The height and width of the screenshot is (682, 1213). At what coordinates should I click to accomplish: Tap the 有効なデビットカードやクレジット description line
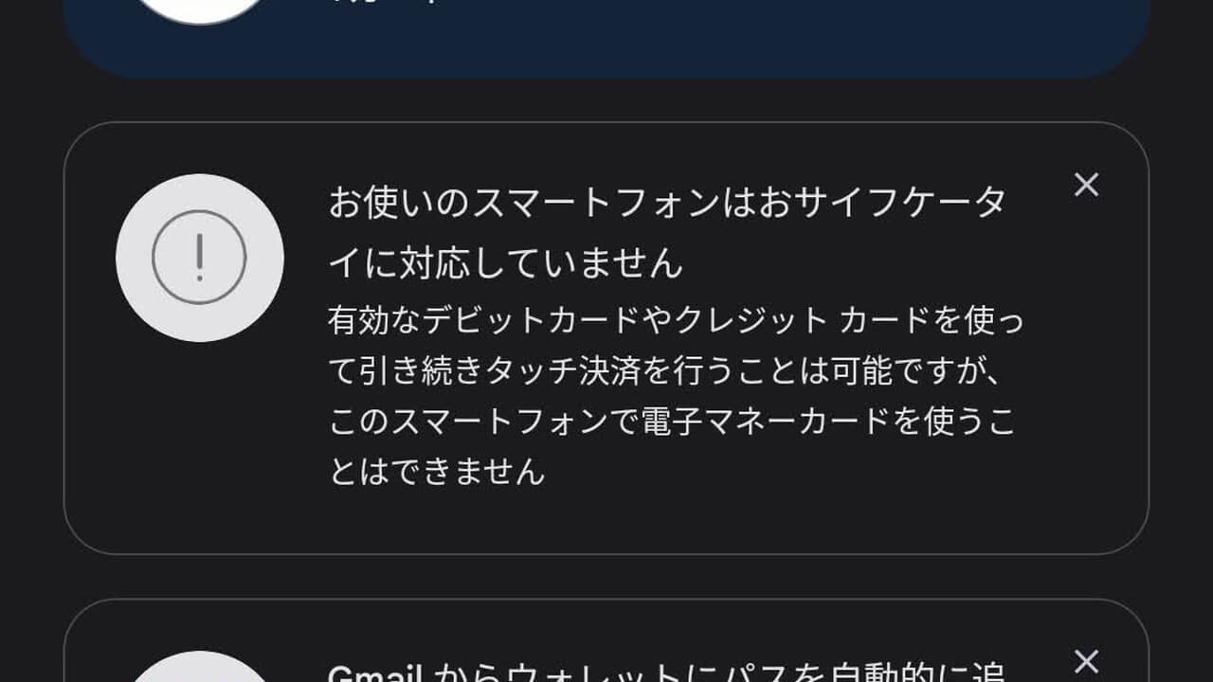click(x=676, y=320)
